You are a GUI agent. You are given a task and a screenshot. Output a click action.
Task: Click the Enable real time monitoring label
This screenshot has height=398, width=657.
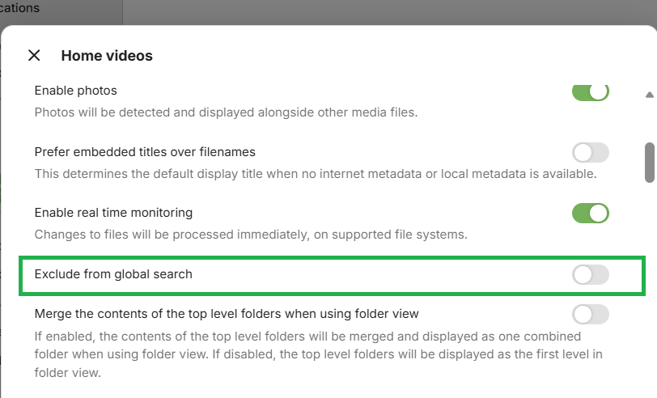pos(113,213)
